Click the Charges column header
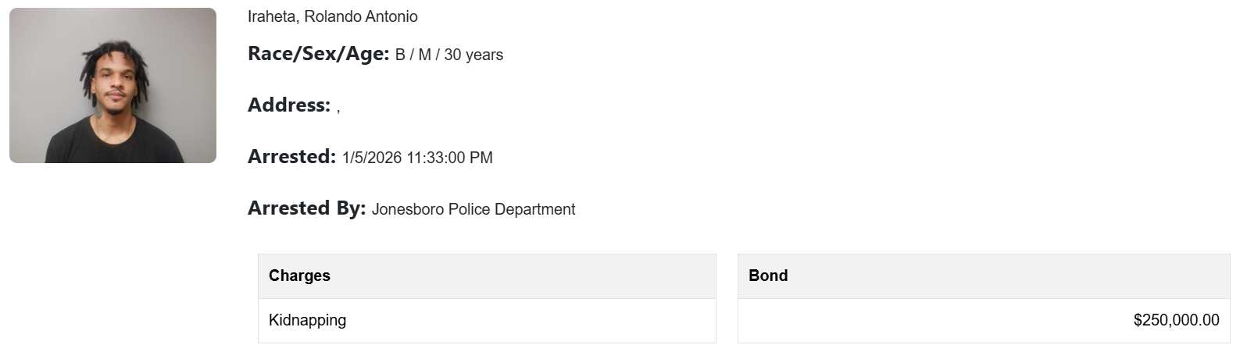This screenshot has width=1240, height=352. coord(299,276)
